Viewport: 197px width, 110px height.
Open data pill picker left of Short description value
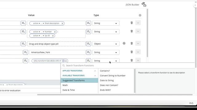pos(23,23)
